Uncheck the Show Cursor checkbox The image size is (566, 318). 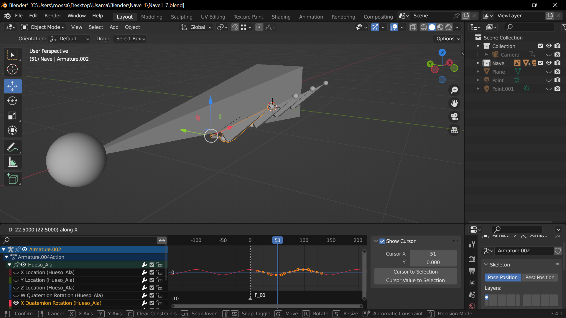click(x=382, y=241)
